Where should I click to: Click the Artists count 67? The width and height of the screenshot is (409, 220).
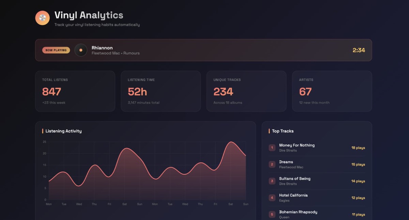click(x=305, y=92)
